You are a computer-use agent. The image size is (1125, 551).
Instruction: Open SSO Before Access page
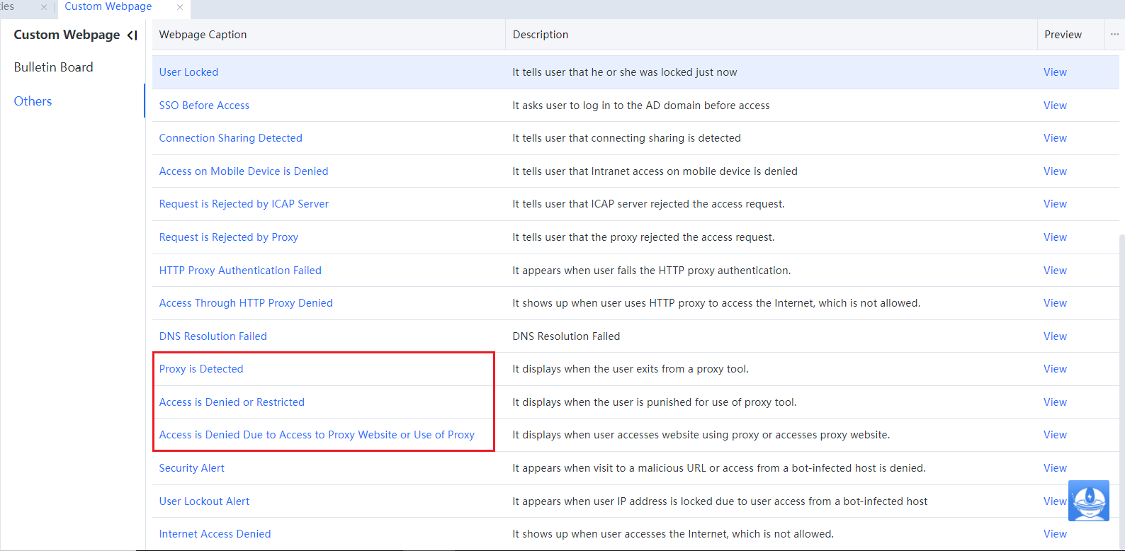coord(204,106)
